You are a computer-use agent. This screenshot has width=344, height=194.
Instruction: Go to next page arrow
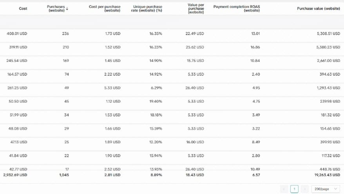click(x=305, y=189)
